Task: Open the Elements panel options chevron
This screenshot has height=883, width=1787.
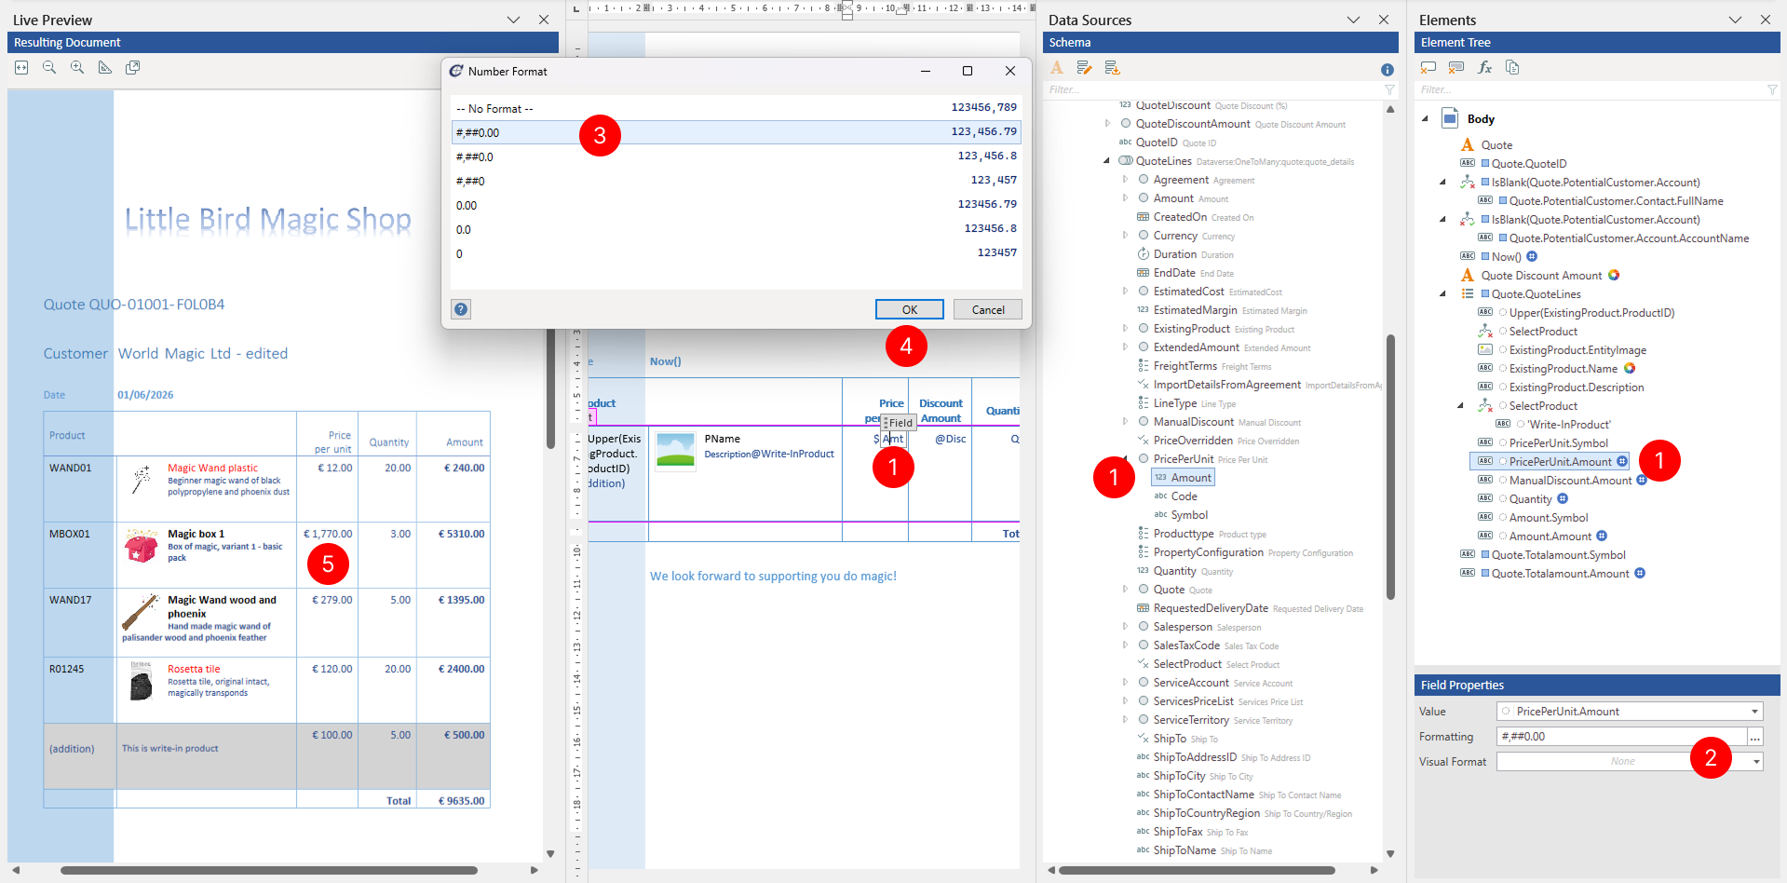Action: 1735,20
